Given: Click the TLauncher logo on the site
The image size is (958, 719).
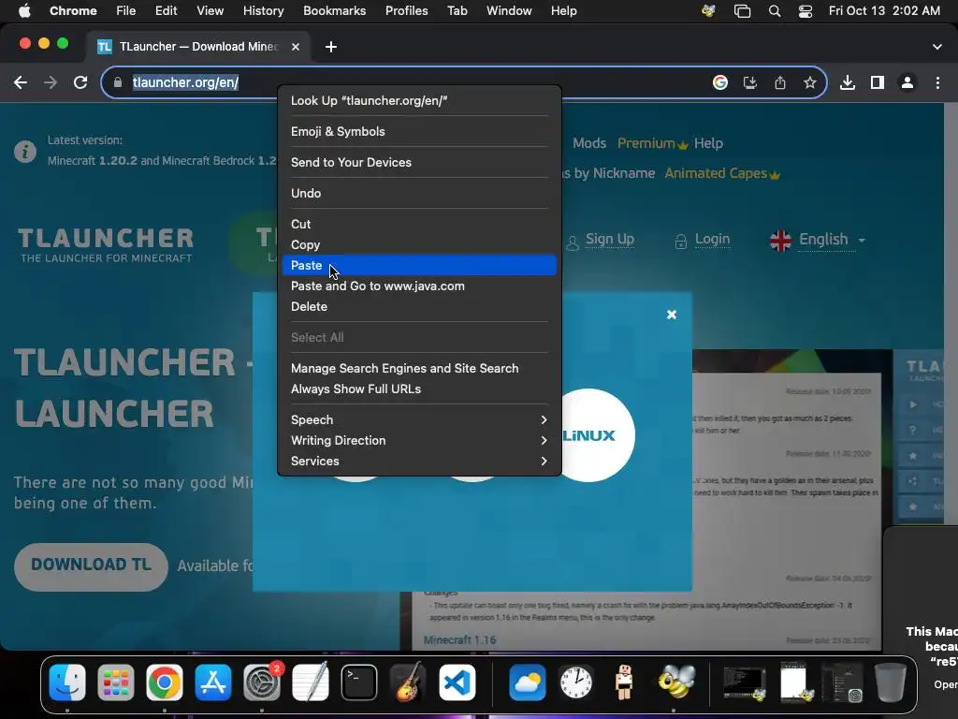Looking at the screenshot, I should pos(105,244).
